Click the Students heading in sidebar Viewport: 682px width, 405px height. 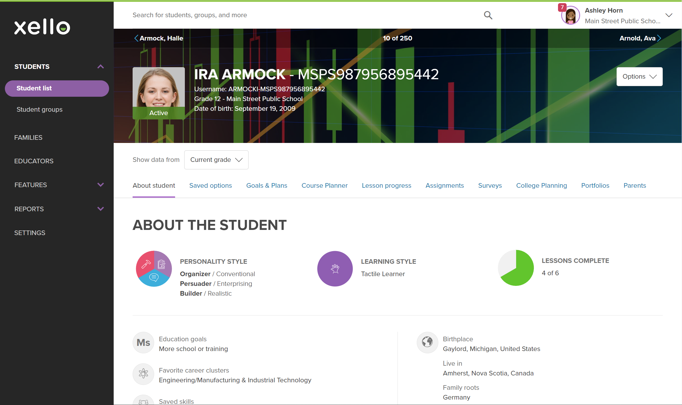click(x=32, y=67)
